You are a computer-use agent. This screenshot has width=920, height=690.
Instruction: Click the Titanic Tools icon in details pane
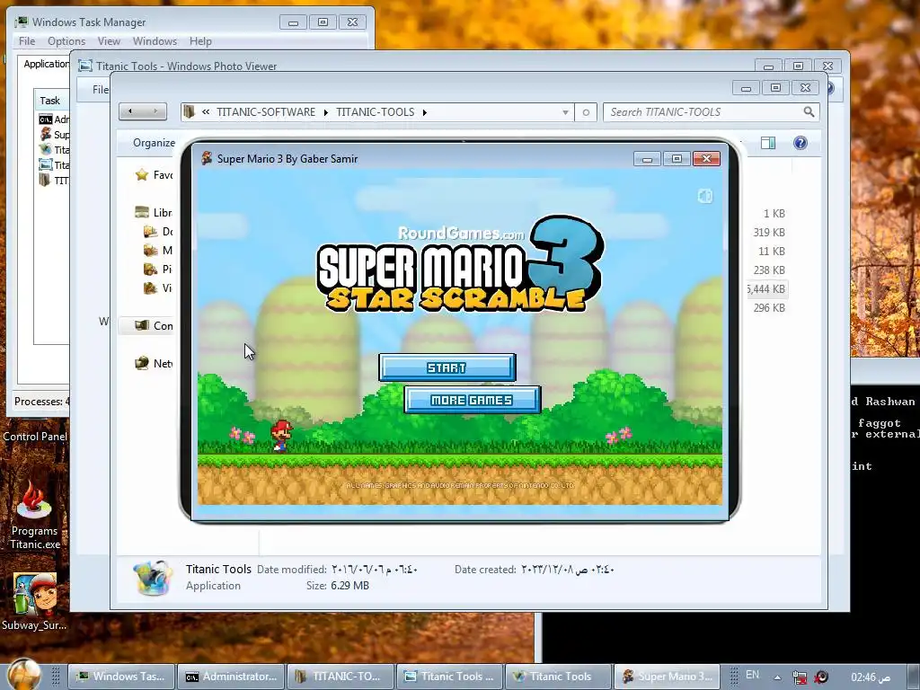pyautogui.click(x=153, y=578)
